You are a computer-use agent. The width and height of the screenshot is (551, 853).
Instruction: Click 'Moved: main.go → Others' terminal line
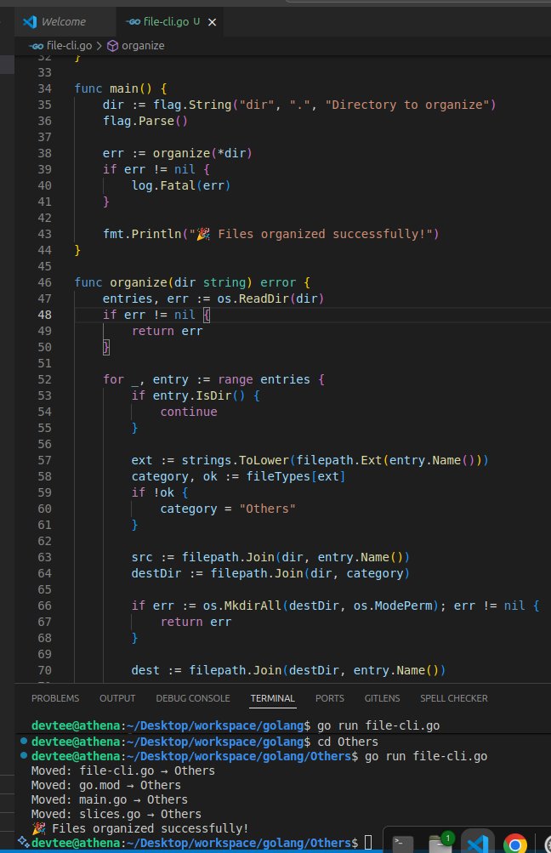coord(110,799)
